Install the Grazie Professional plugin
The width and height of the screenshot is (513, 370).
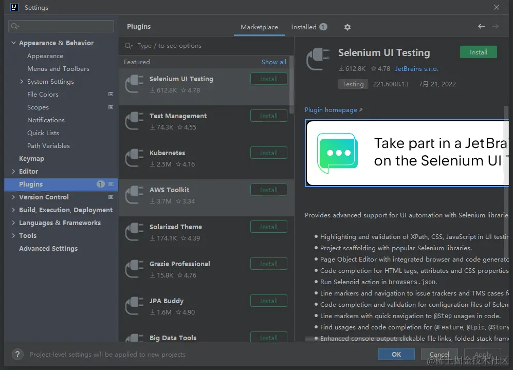click(269, 264)
